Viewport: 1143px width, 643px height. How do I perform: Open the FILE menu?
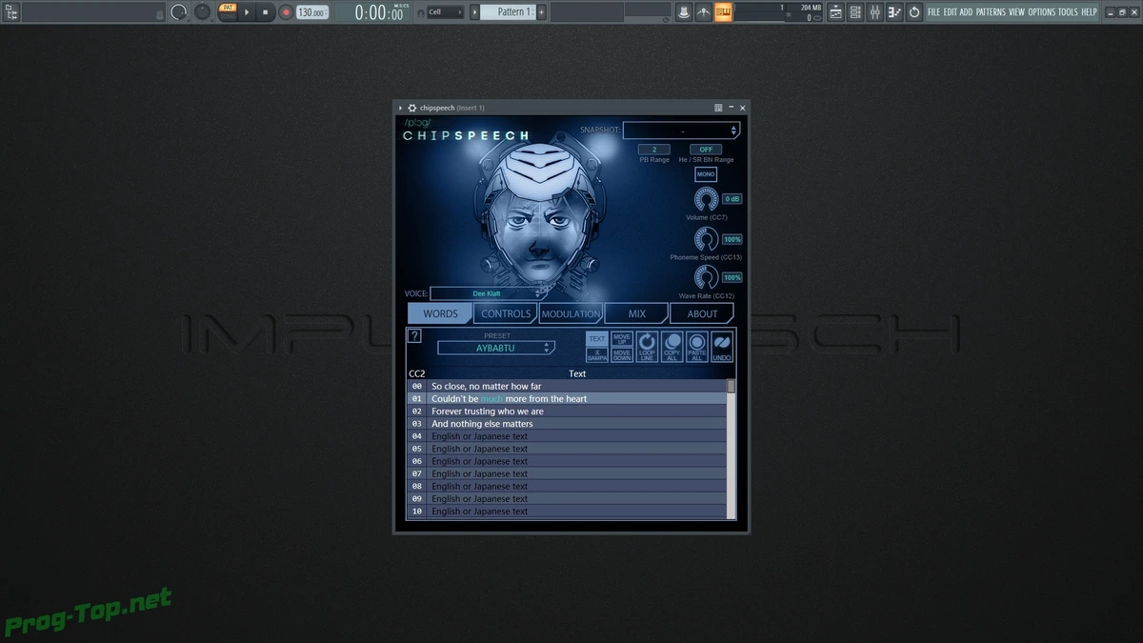(x=933, y=12)
